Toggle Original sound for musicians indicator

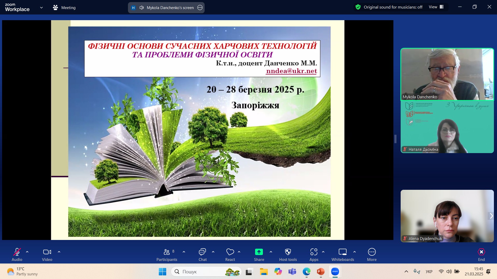[x=389, y=7]
